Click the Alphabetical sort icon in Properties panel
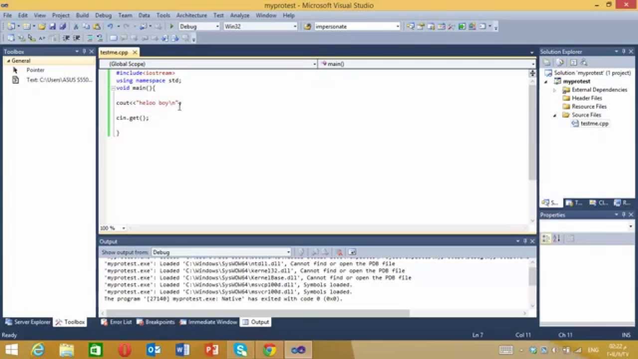This screenshot has width=638, height=359. tap(557, 238)
